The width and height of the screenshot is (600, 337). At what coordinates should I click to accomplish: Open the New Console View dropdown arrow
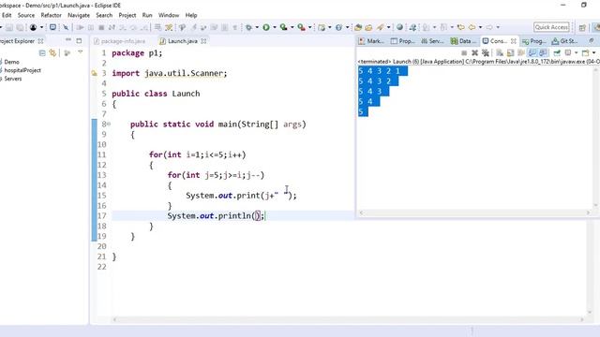pyautogui.click(x=593, y=52)
